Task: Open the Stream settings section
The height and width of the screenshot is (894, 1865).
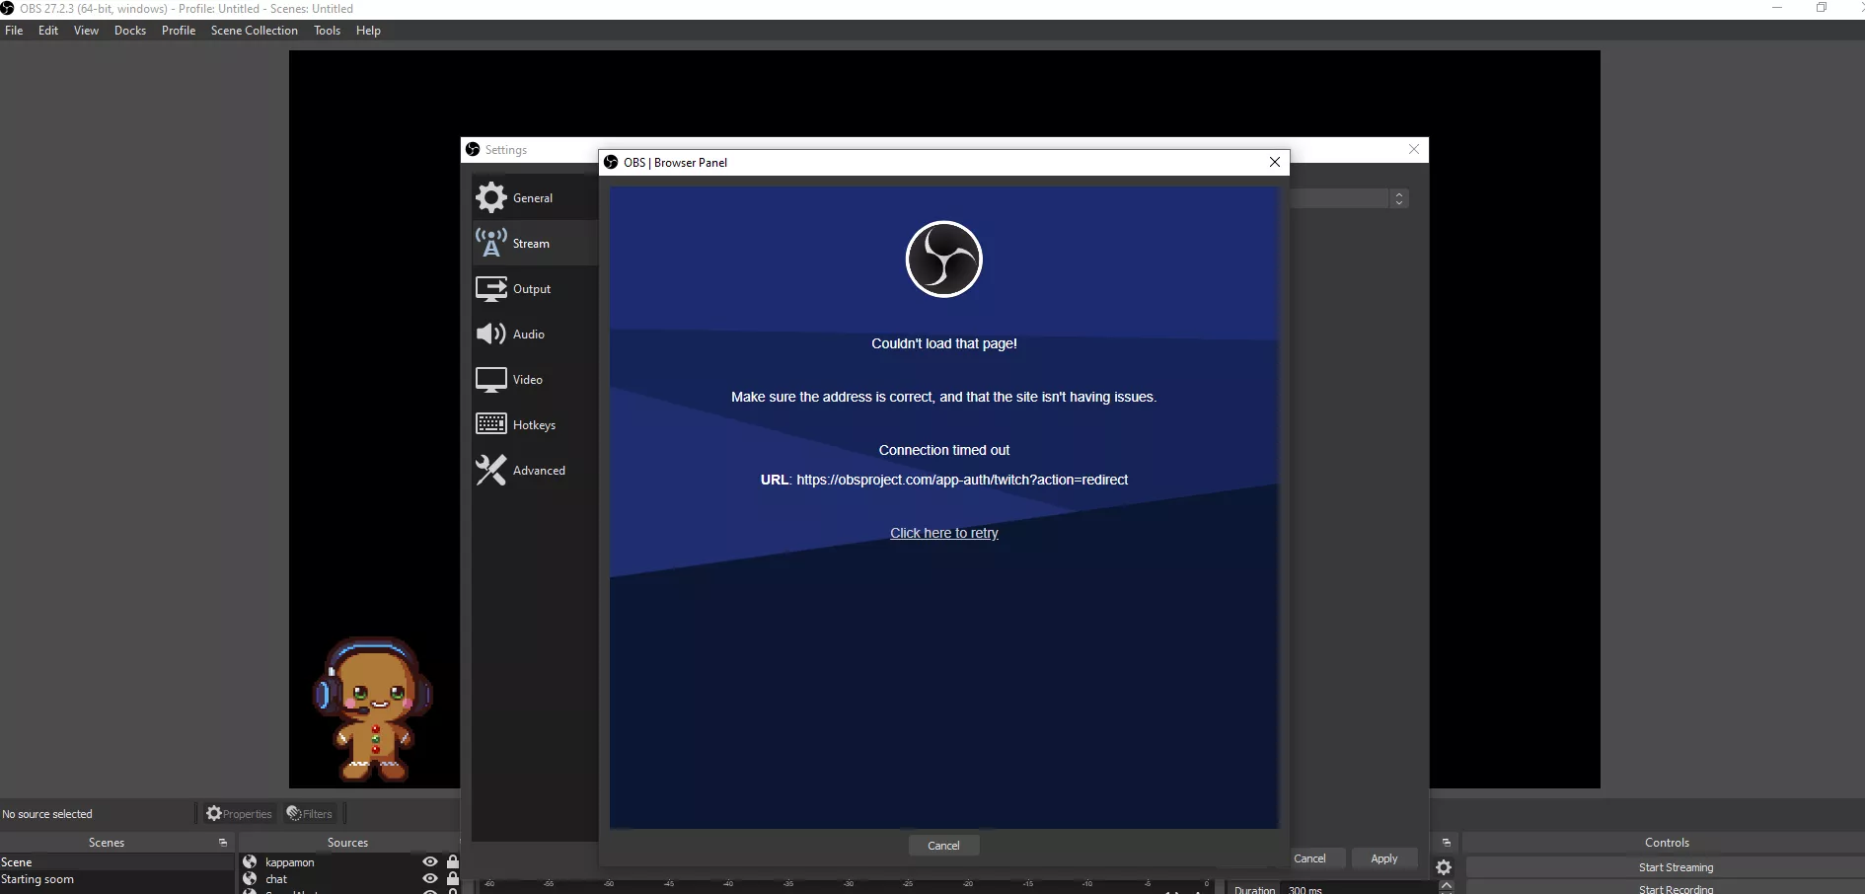Action: (530, 243)
